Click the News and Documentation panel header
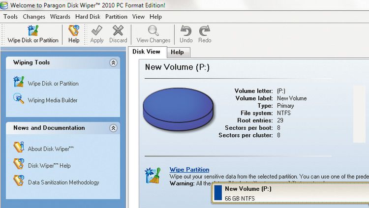The image size is (369, 208). point(63,128)
